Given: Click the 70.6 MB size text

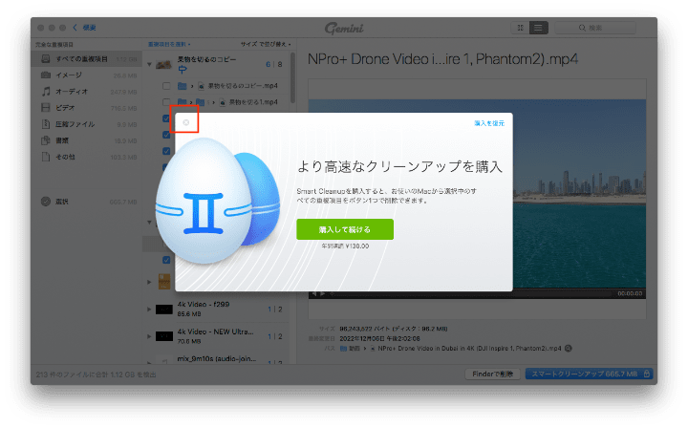Looking at the screenshot, I should click(189, 341).
